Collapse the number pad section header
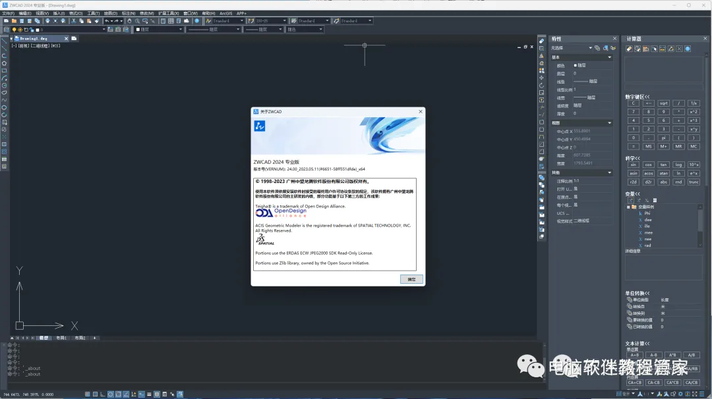Viewport: 712px width, 399px height. click(637, 97)
